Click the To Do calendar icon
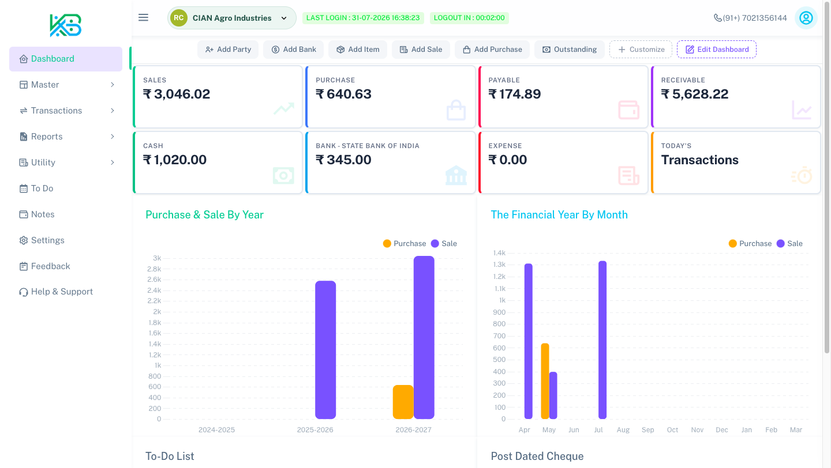Viewport: 831px width, 468px height. tap(24, 188)
